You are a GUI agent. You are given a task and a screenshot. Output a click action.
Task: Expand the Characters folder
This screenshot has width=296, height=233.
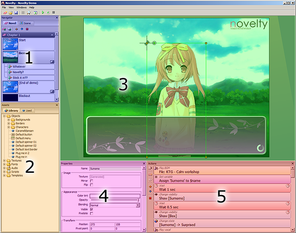pos(8,127)
